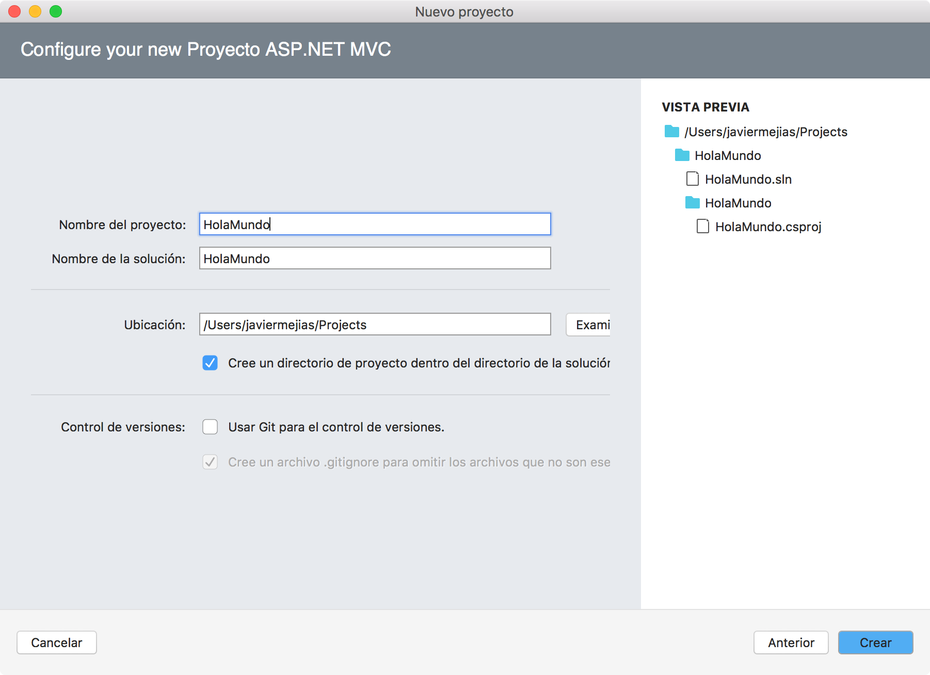Viewport: 930px width, 675px height.
Task: Select HolaMundo.sln in the preview tree
Action: [x=748, y=179]
